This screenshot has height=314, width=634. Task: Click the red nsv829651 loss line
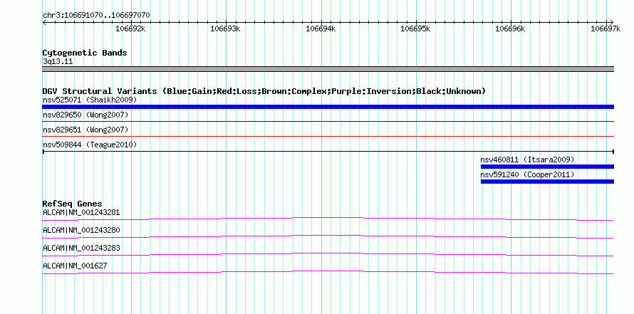(x=328, y=136)
